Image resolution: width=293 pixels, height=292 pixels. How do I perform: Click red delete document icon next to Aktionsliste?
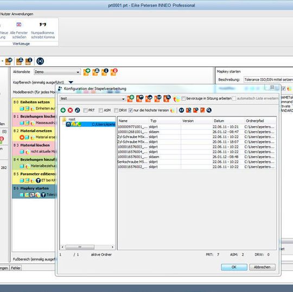click(114, 72)
